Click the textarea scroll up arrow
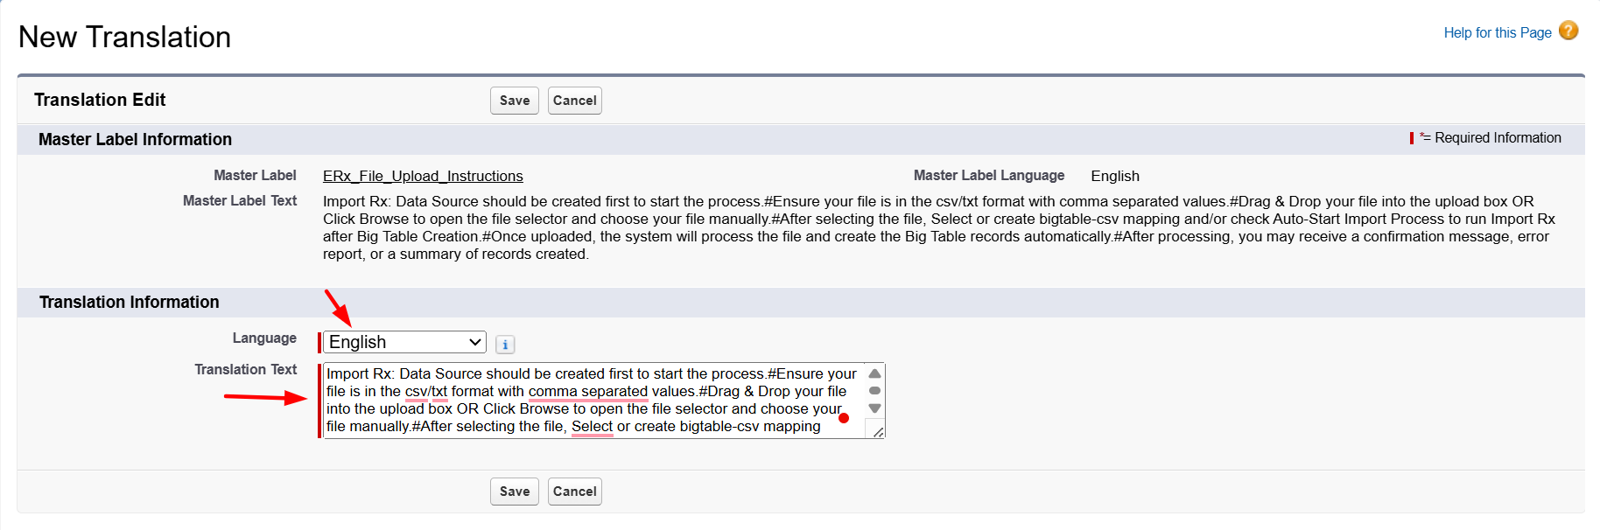Screen dimensions: 1600x530 (874, 373)
